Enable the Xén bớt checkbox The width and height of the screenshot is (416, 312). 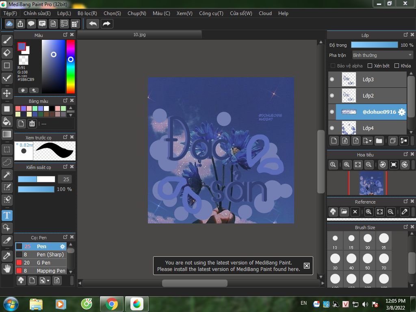point(370,66)
